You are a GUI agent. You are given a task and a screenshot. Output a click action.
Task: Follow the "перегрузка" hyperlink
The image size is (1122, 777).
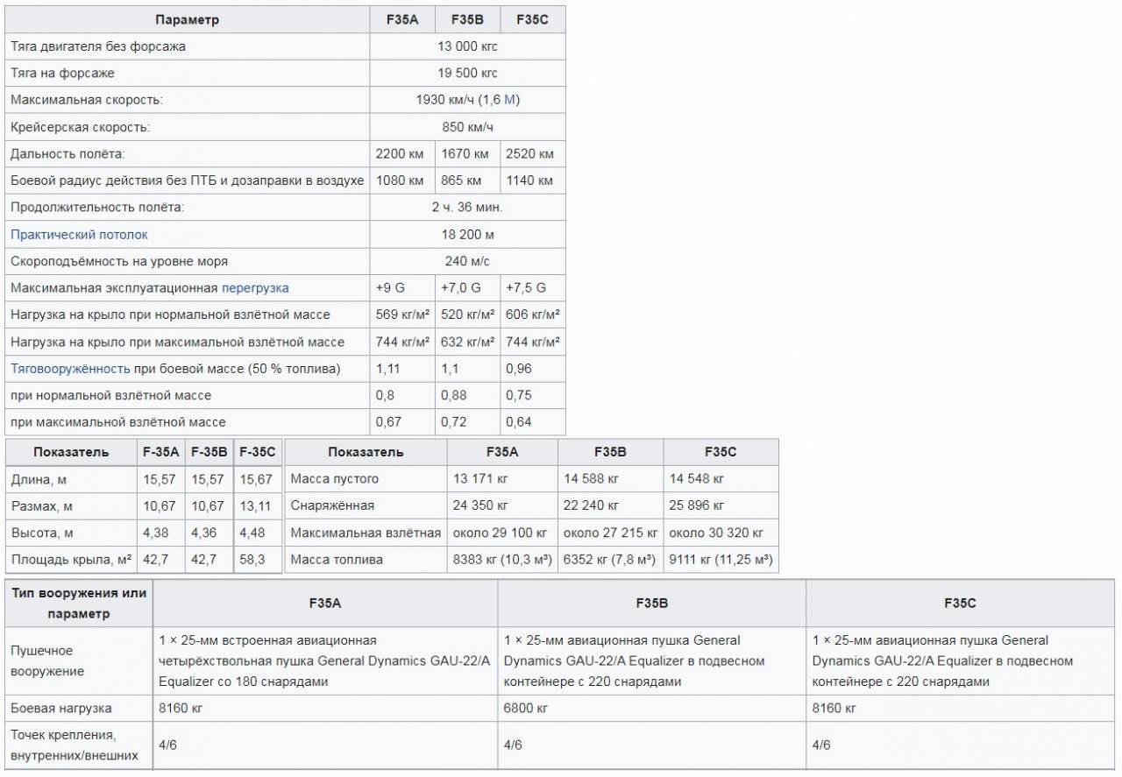(255, 288)
